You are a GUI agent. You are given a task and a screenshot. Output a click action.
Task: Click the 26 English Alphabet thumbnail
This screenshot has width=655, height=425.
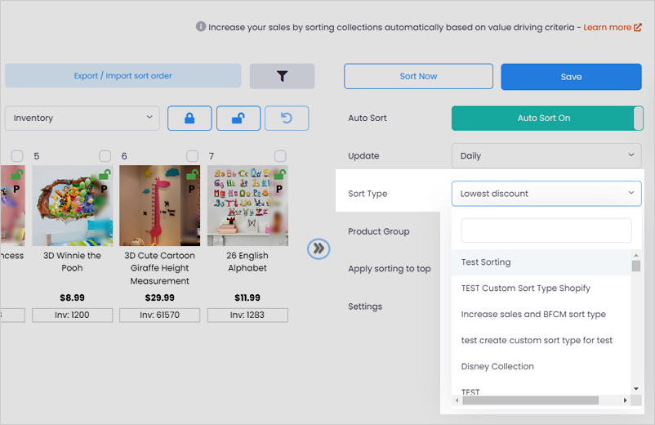247,206
